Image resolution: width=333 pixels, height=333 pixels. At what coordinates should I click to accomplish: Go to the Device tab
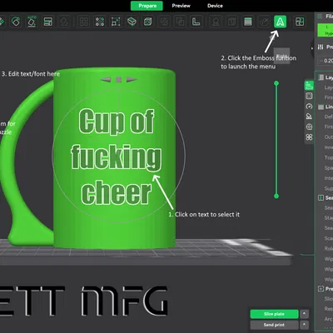pyautogui.click(x=215, y=6)
